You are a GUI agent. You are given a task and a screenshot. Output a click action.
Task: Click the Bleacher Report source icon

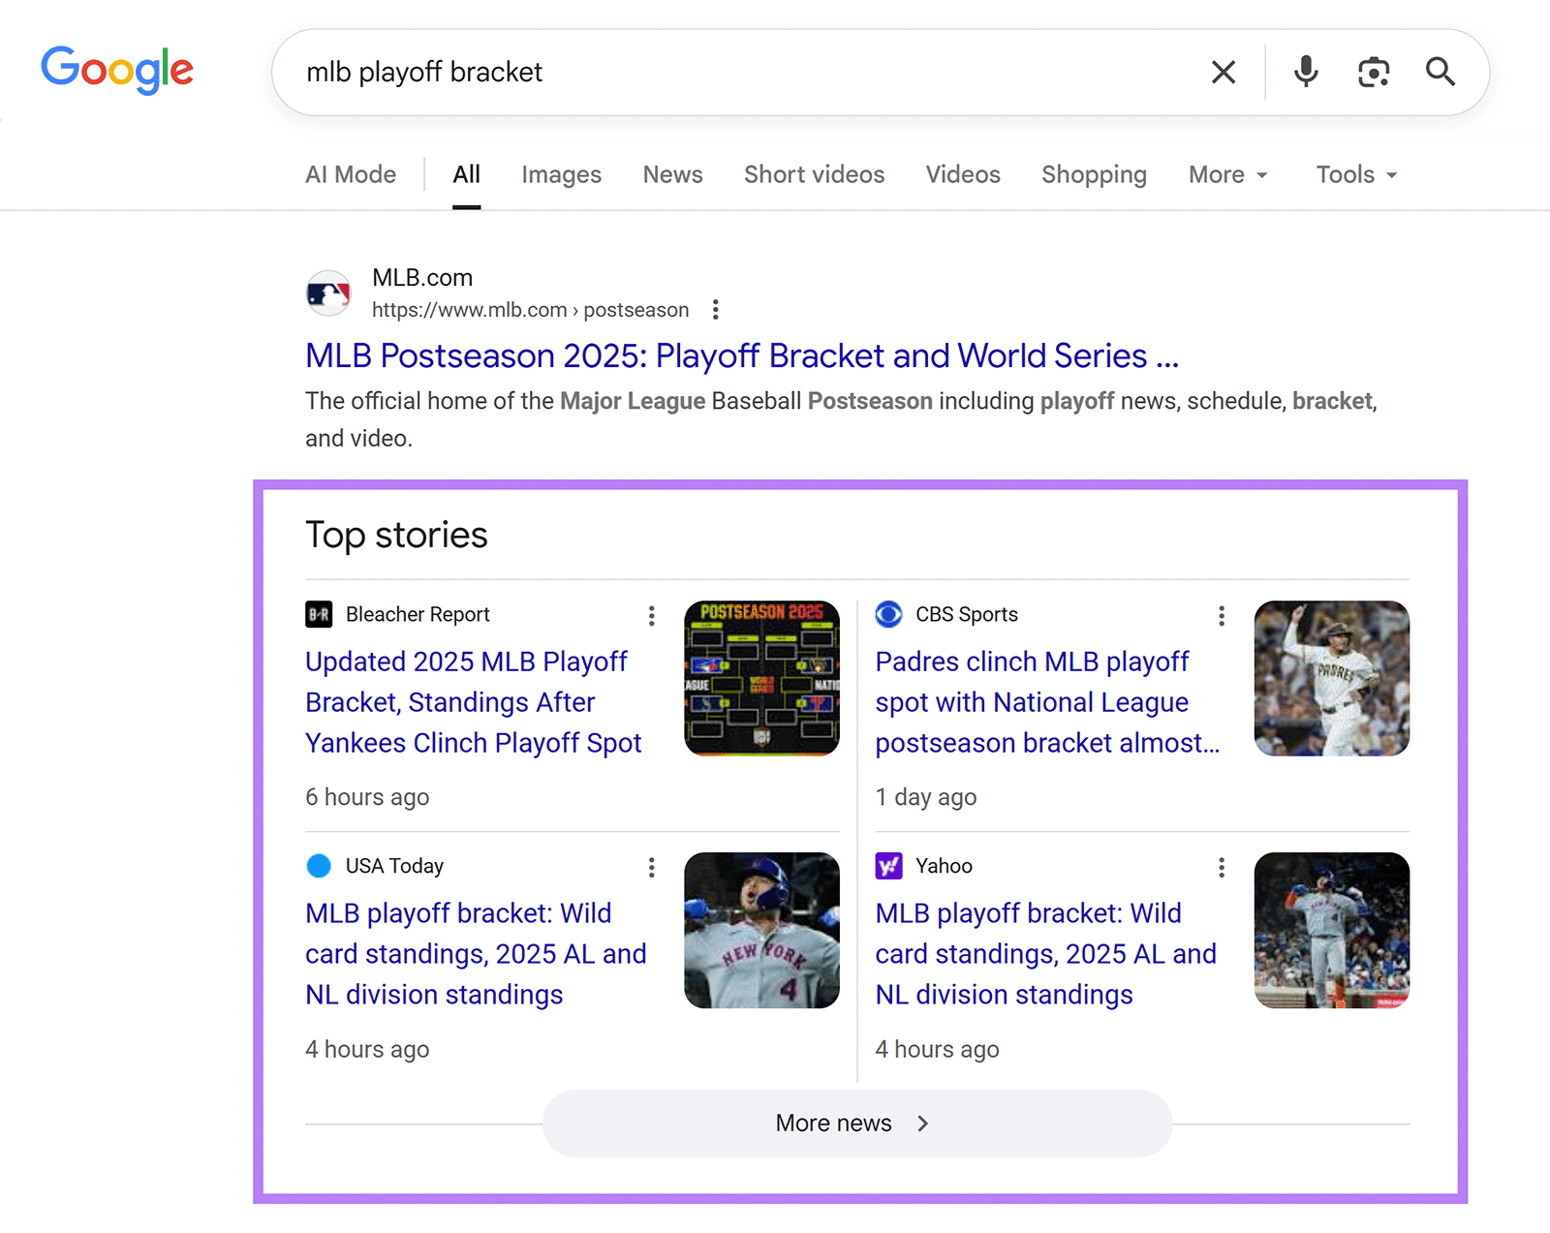(321, 614)
